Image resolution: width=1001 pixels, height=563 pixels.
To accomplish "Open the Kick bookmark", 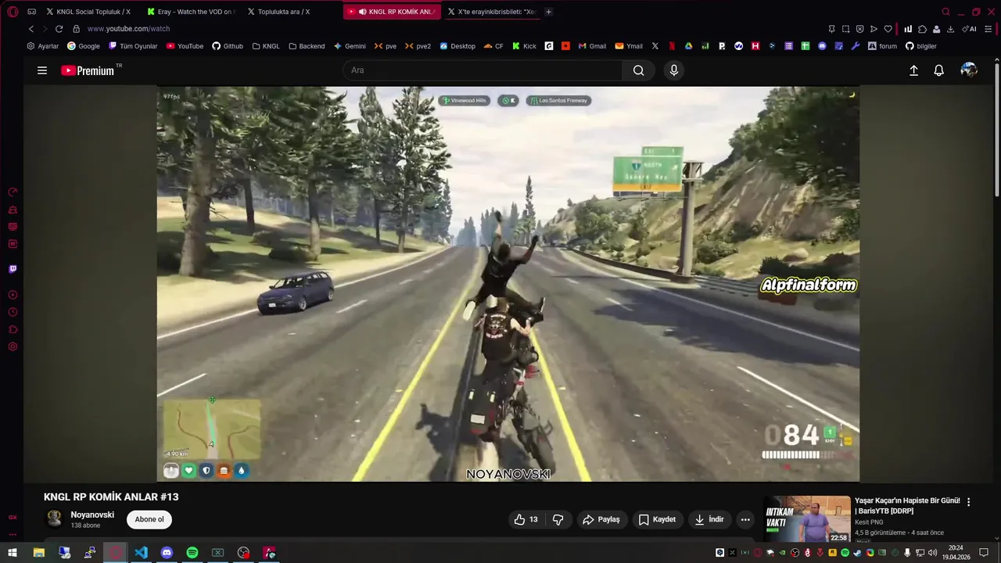I will (525, 46).
